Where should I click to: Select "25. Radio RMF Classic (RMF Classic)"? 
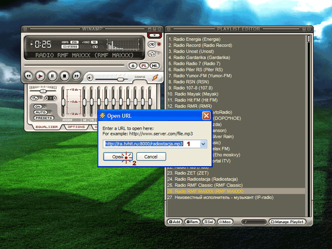pyautogui.click(x=236, y=185)
